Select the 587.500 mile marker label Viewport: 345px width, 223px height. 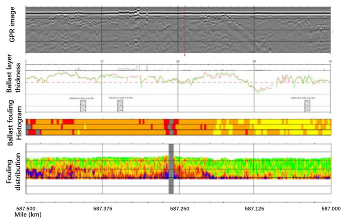click(x=26, y=208)
